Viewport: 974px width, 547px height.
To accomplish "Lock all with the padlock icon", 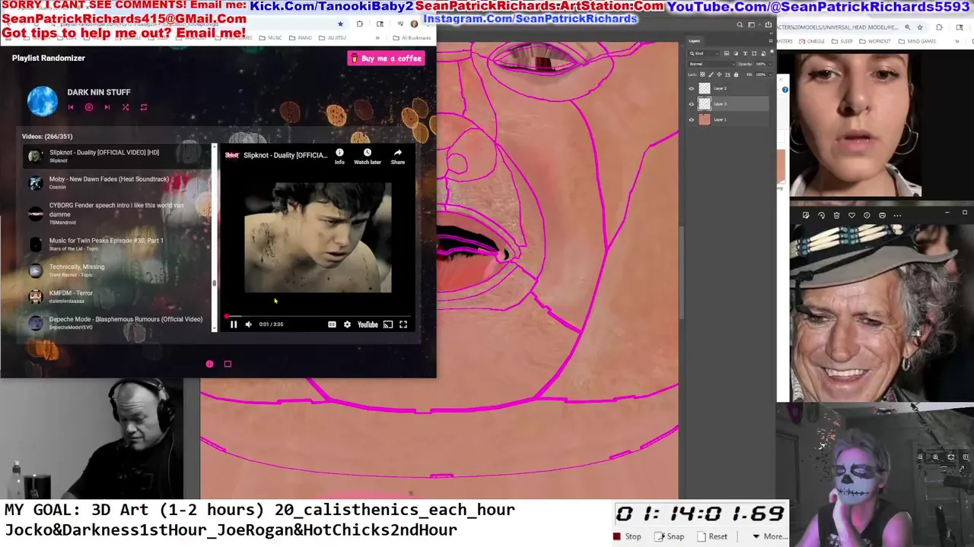I will pyautogui.click(x=736, y=74).
